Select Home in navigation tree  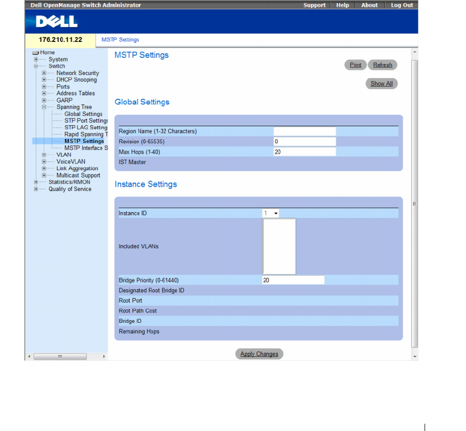[47, 53]
